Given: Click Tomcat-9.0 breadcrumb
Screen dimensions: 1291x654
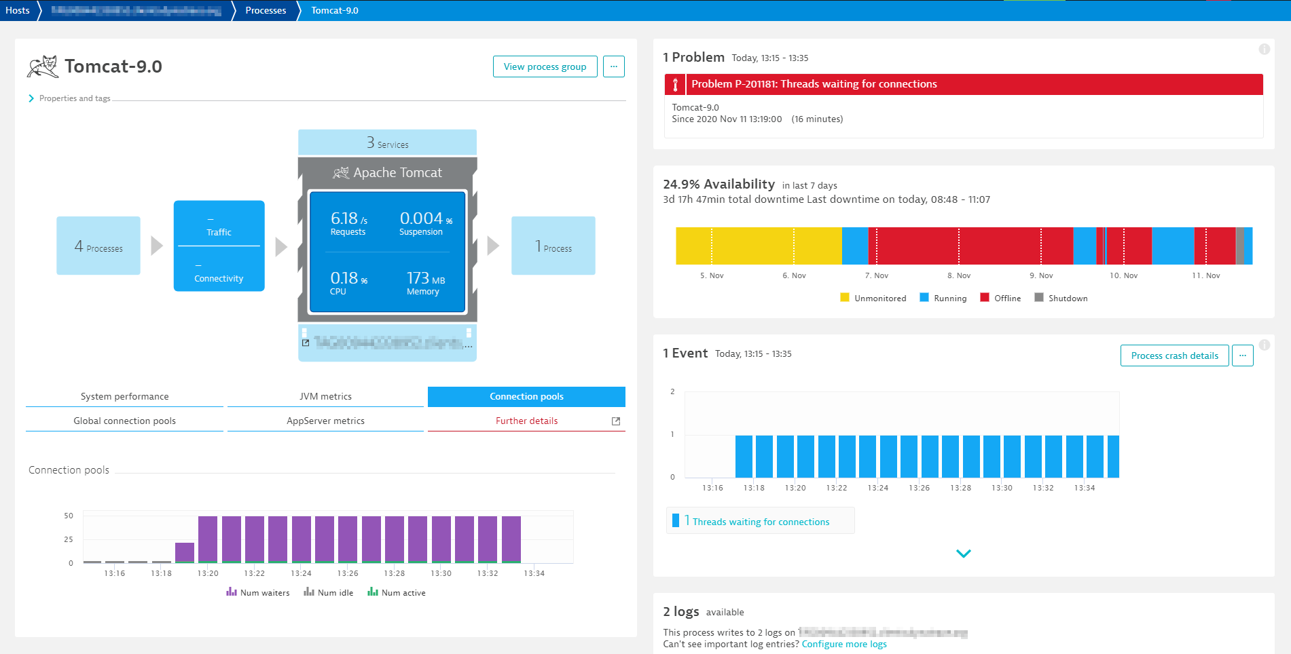Looking at the screenshot, I should pyautogui.click(x=335, y=10).
